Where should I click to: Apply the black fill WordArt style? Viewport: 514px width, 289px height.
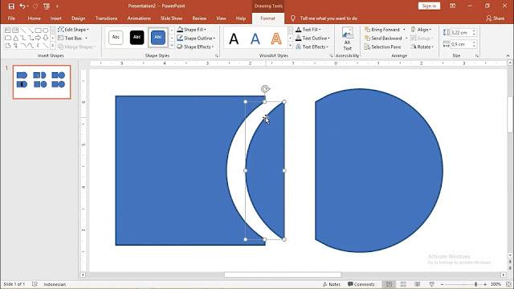234,39
